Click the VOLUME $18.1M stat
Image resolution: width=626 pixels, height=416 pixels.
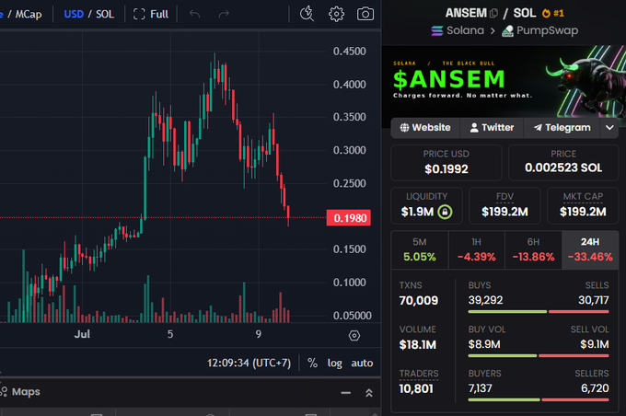point(418,337)
